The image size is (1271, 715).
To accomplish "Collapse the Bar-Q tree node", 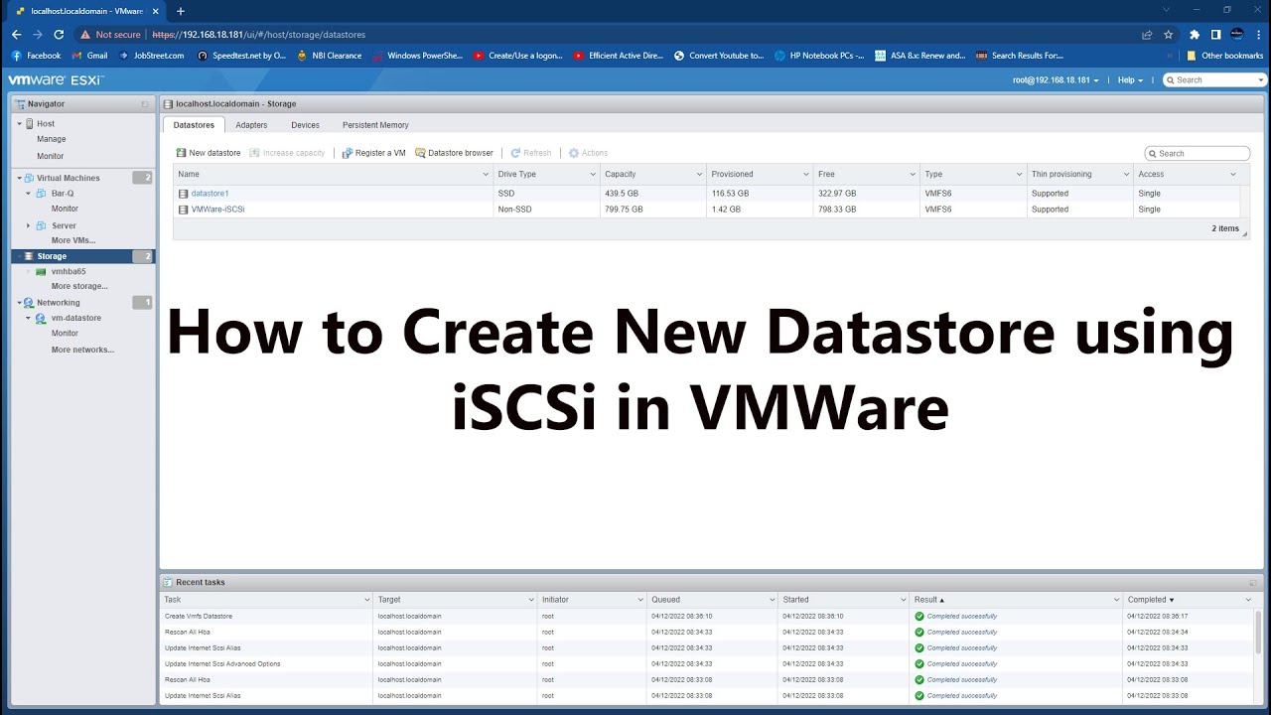I will pos(29,194).
